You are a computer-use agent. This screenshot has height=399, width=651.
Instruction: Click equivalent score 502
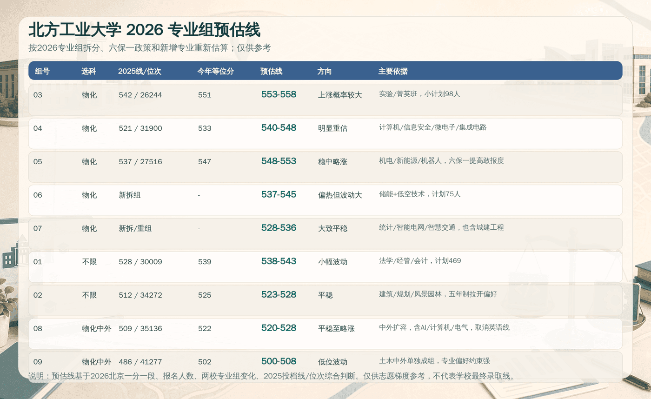pos(205,362)
